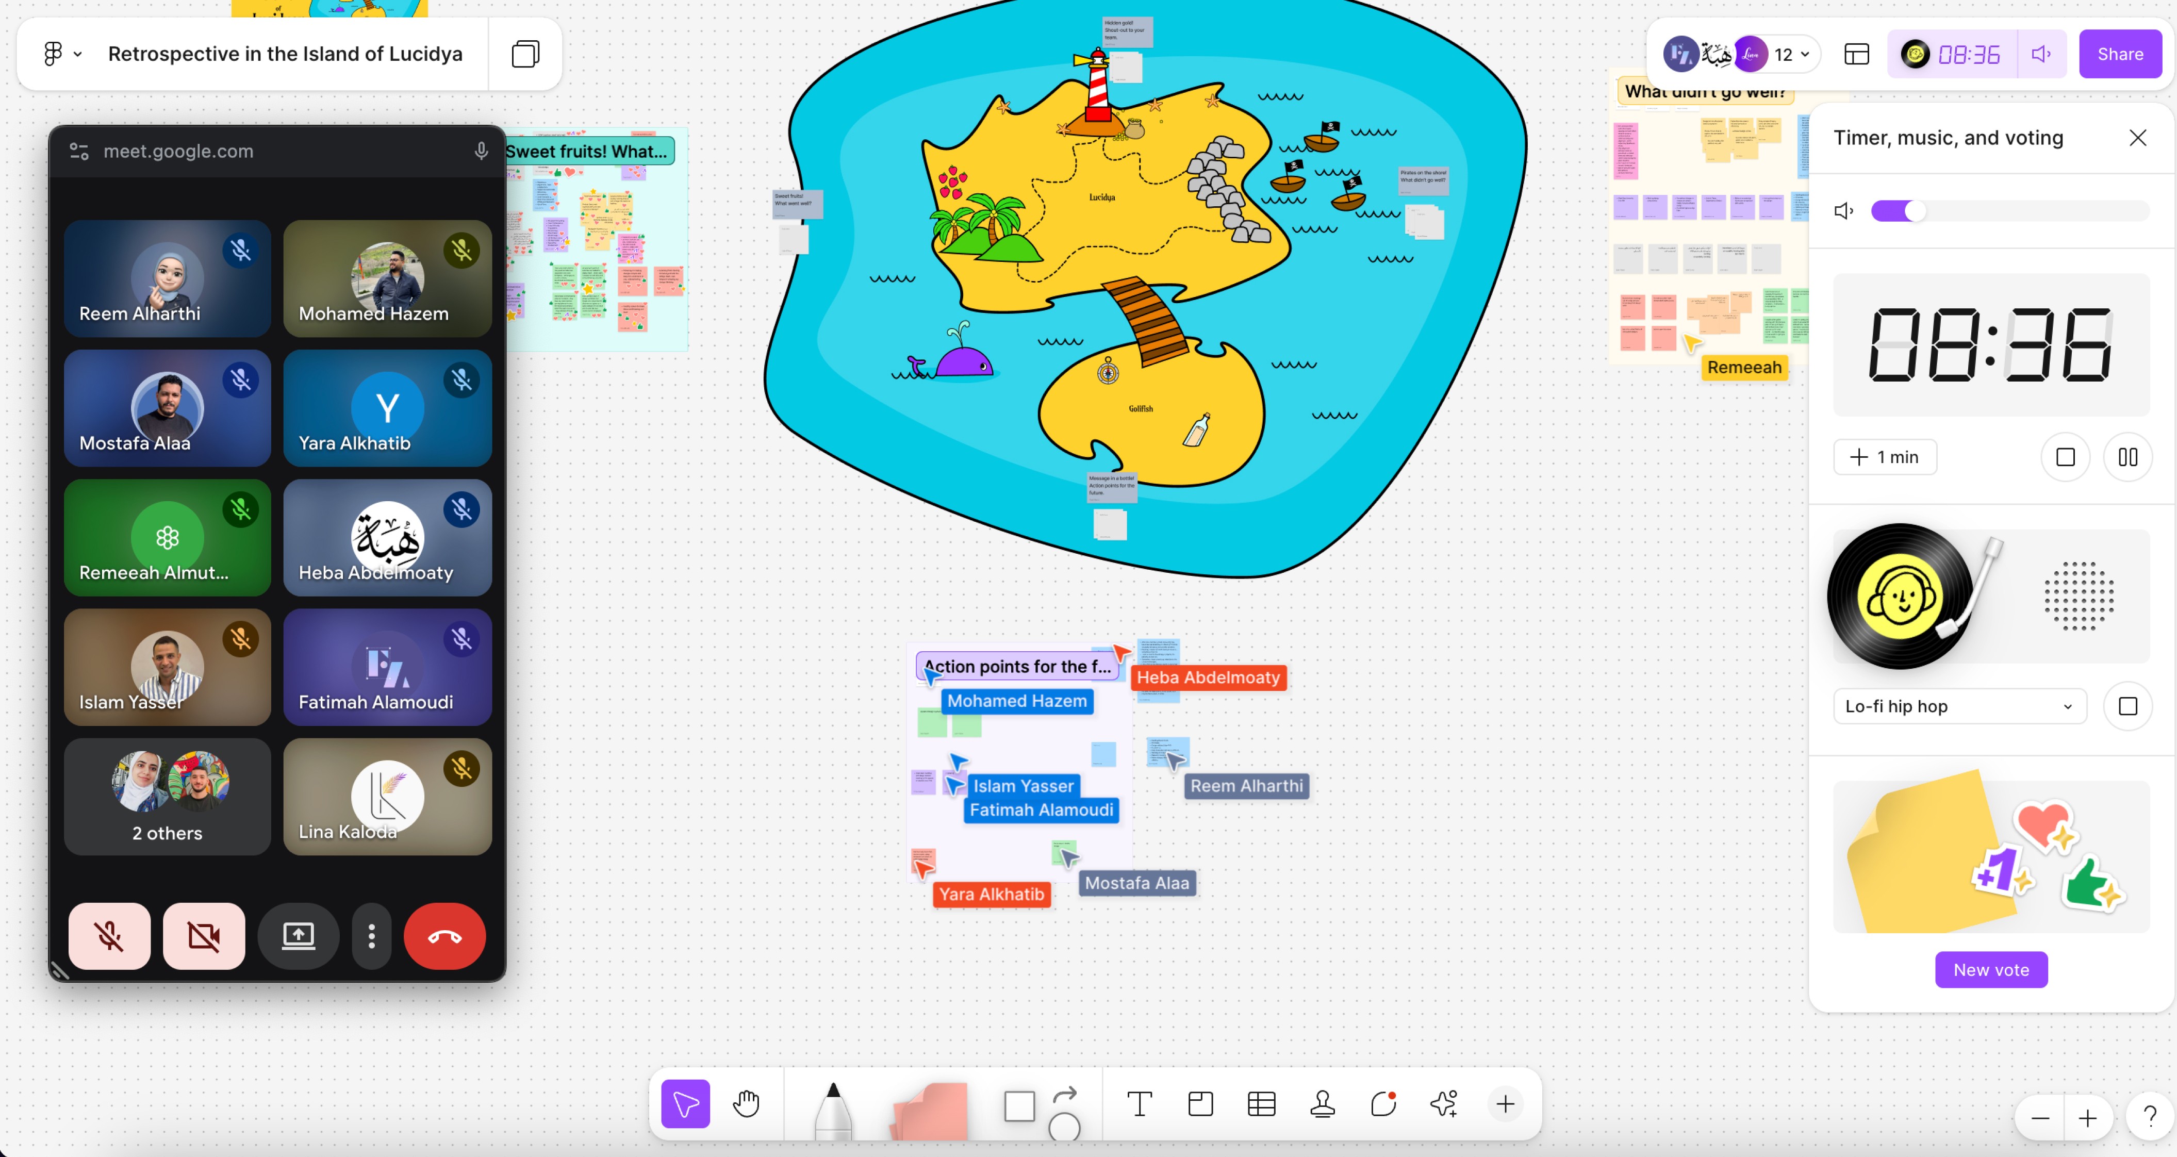Viewport: 2177px width, 1157px height.
Task: Pause the running timer
Action: click(2127, 457)
